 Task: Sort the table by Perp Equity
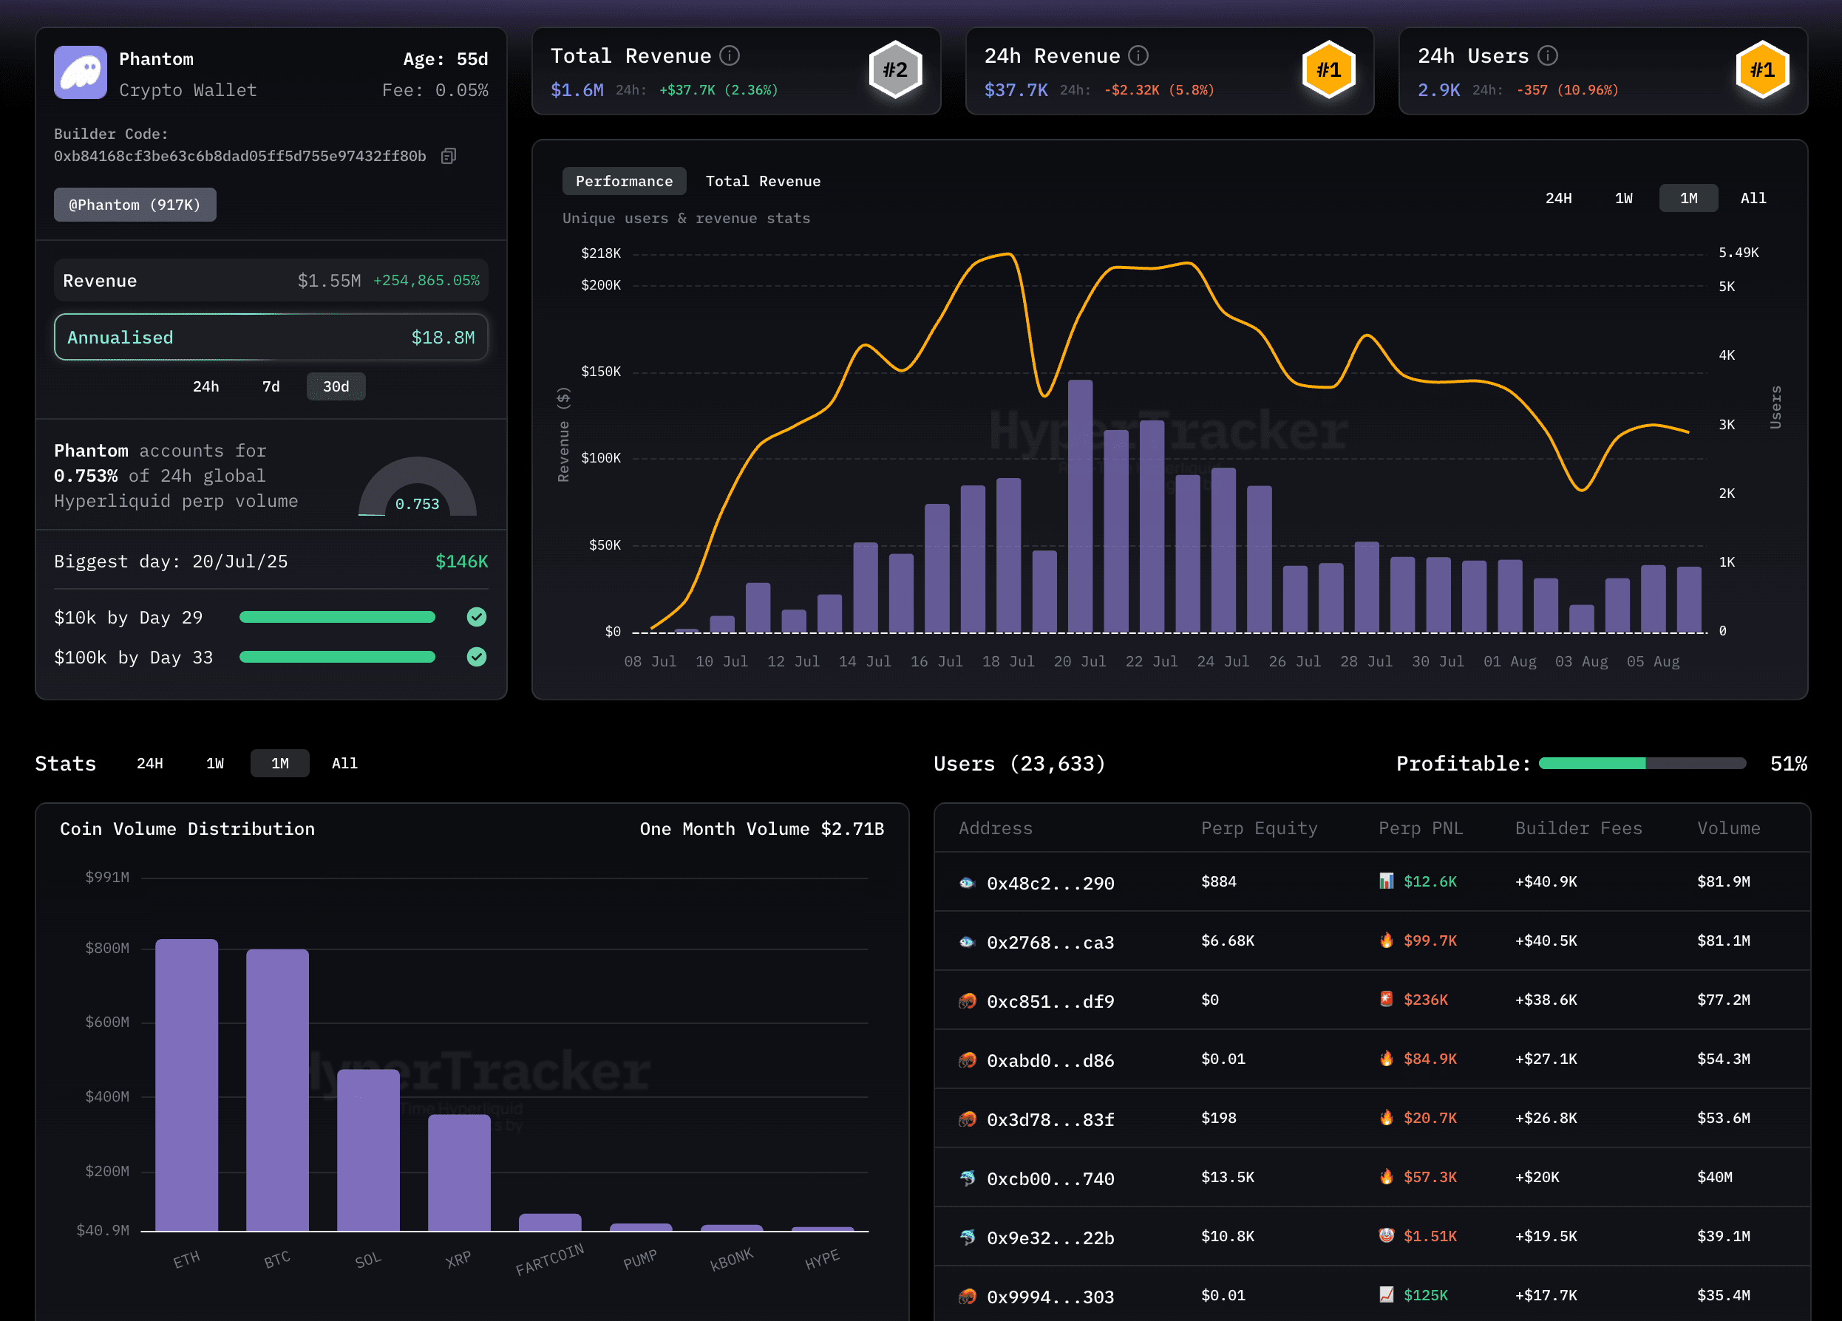1259,828
